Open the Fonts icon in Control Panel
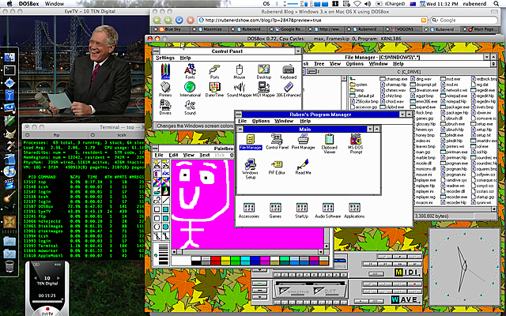The height and width of the screenshot is (316, 506). [190, 71]
